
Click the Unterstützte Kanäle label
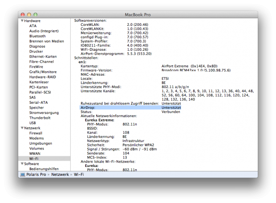click(x=98, y=91)
